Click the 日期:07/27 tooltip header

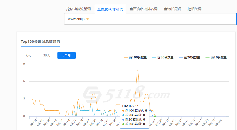(130, 106)
